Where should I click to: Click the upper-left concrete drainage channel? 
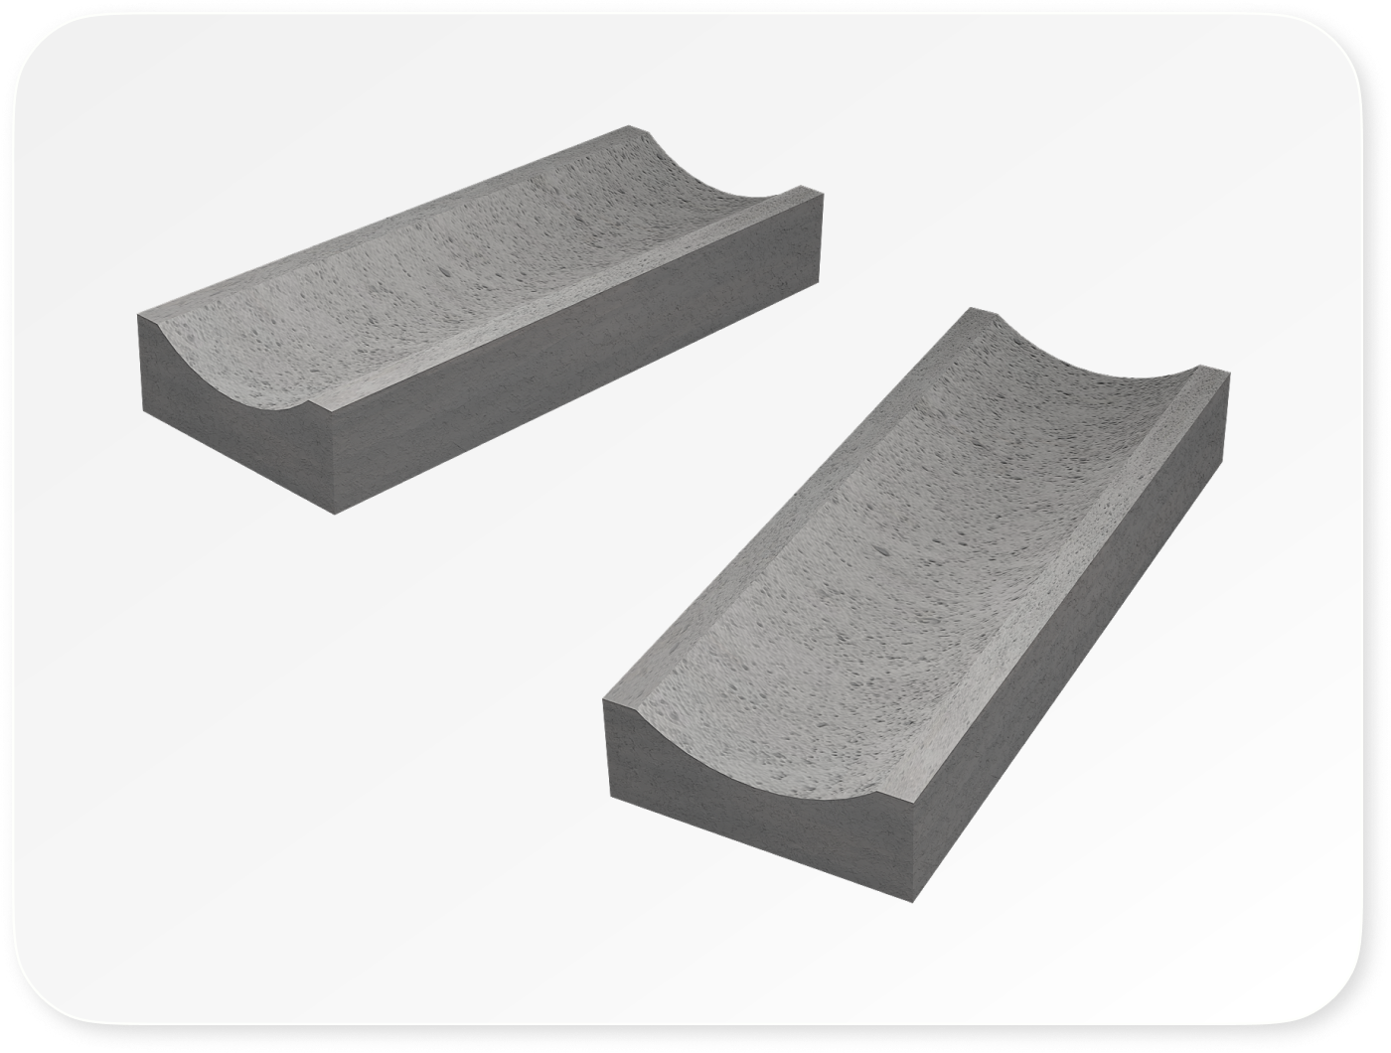tap(477, 318)
